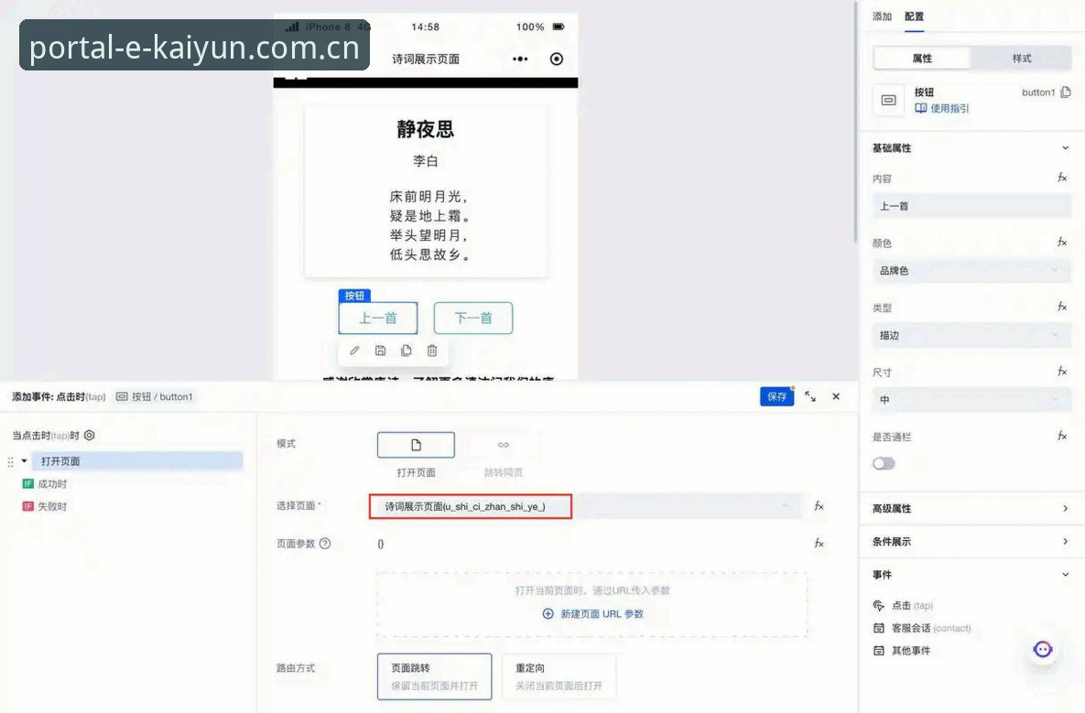
Task: Click the settings icon beside 当点击时
Action: point(89,435)
